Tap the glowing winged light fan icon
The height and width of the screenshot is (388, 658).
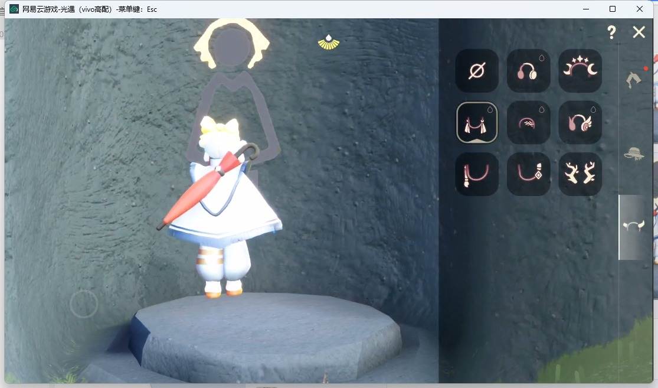pyautogui.click(x=329, y=43)
